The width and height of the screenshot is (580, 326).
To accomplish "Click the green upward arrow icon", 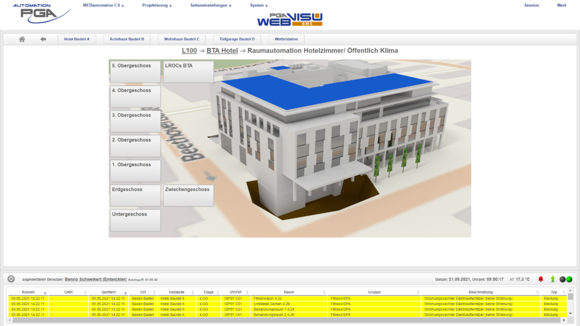I will click(x=553, y=279).
